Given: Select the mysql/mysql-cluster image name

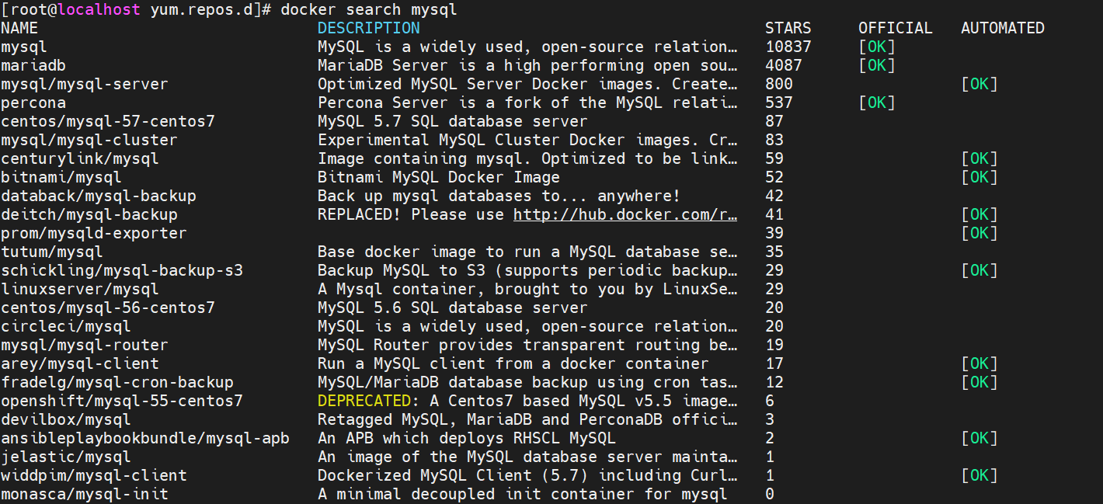Looking at the screenshot, I should [89, 140].
